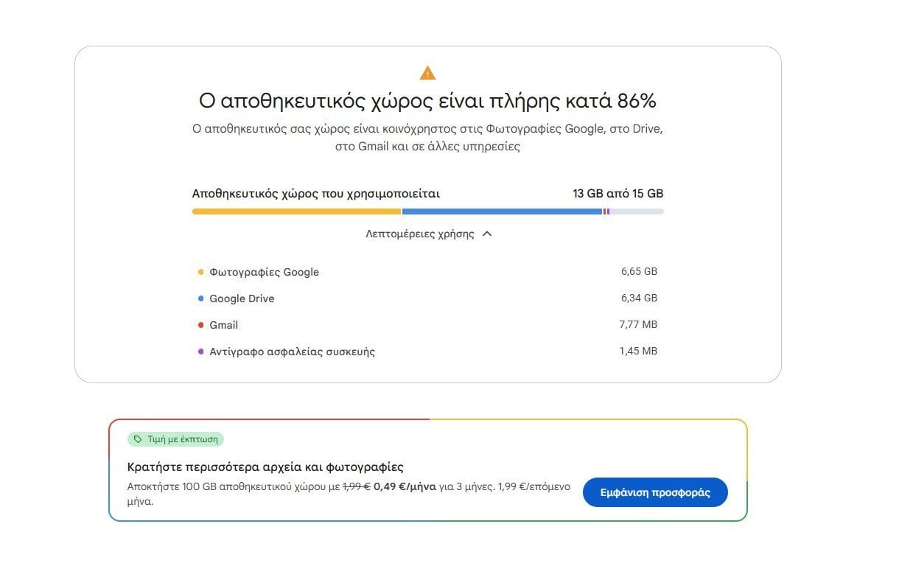Open the Google Drive storage entry

(242, 298)
